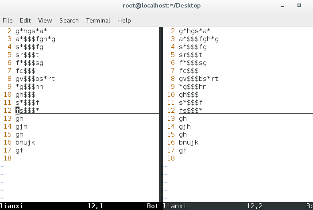
Task: Click line 16 'bnujk' in right pane
Action: click(189, 142)
